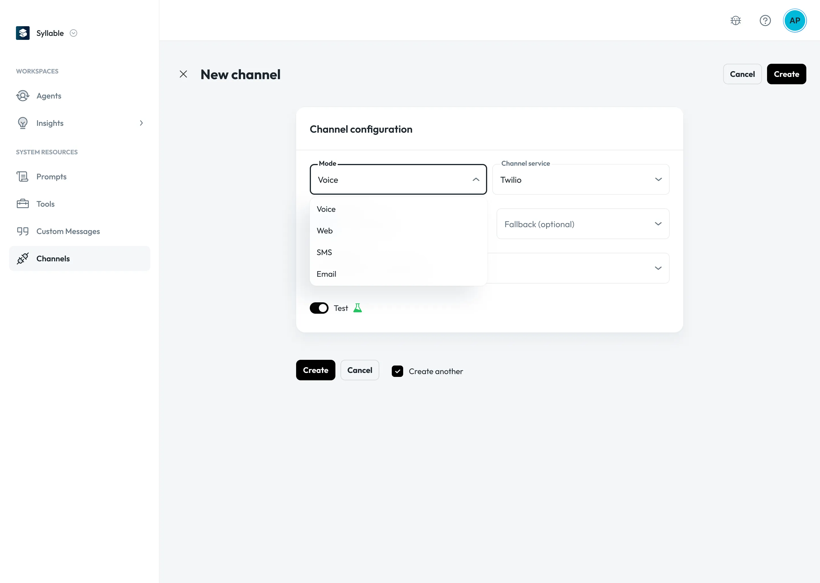820x583 pixels.
Task: Click the Custom Messages quote icon
Action: point(22,231)
